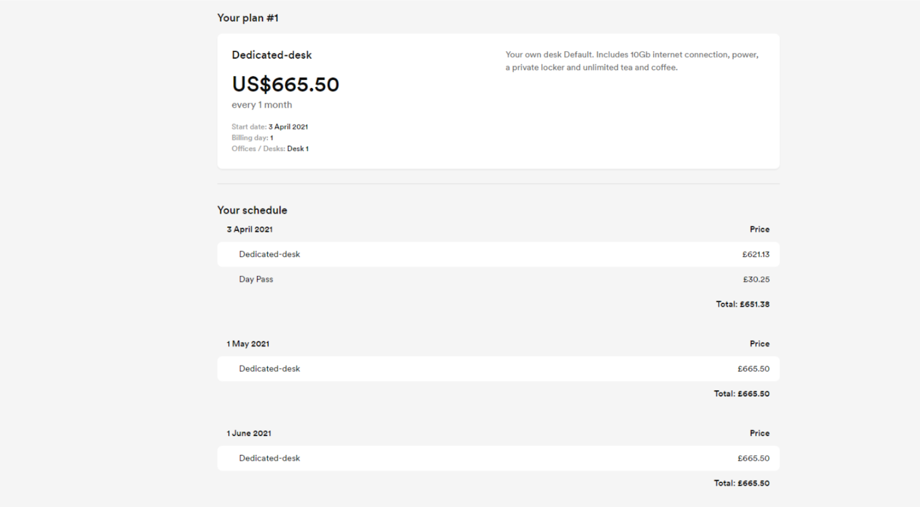Image resolution: width=920 pixels, height=507 pixels.
Task: Open the Dedicated-desk row under 1 June 2021
Action: [498, 458]
